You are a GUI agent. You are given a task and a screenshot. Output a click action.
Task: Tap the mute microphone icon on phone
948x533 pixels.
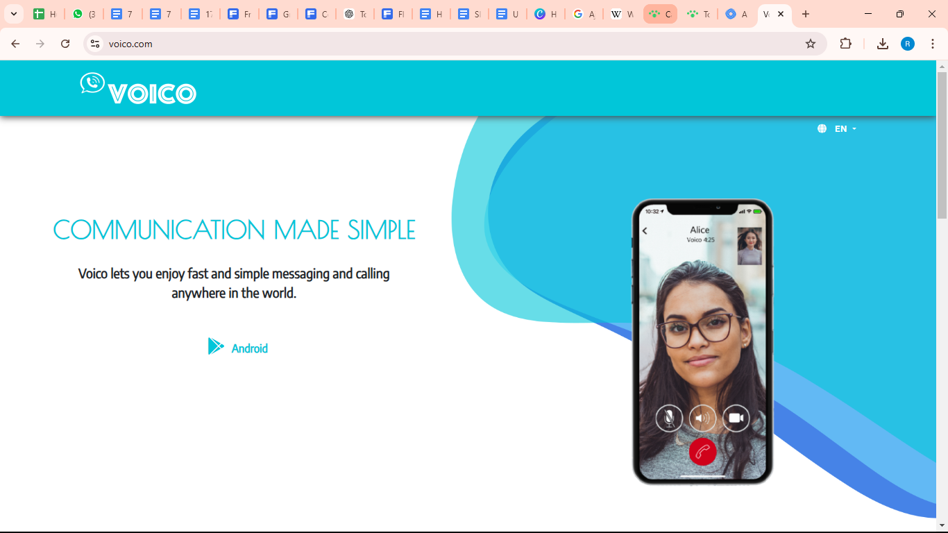669,418
